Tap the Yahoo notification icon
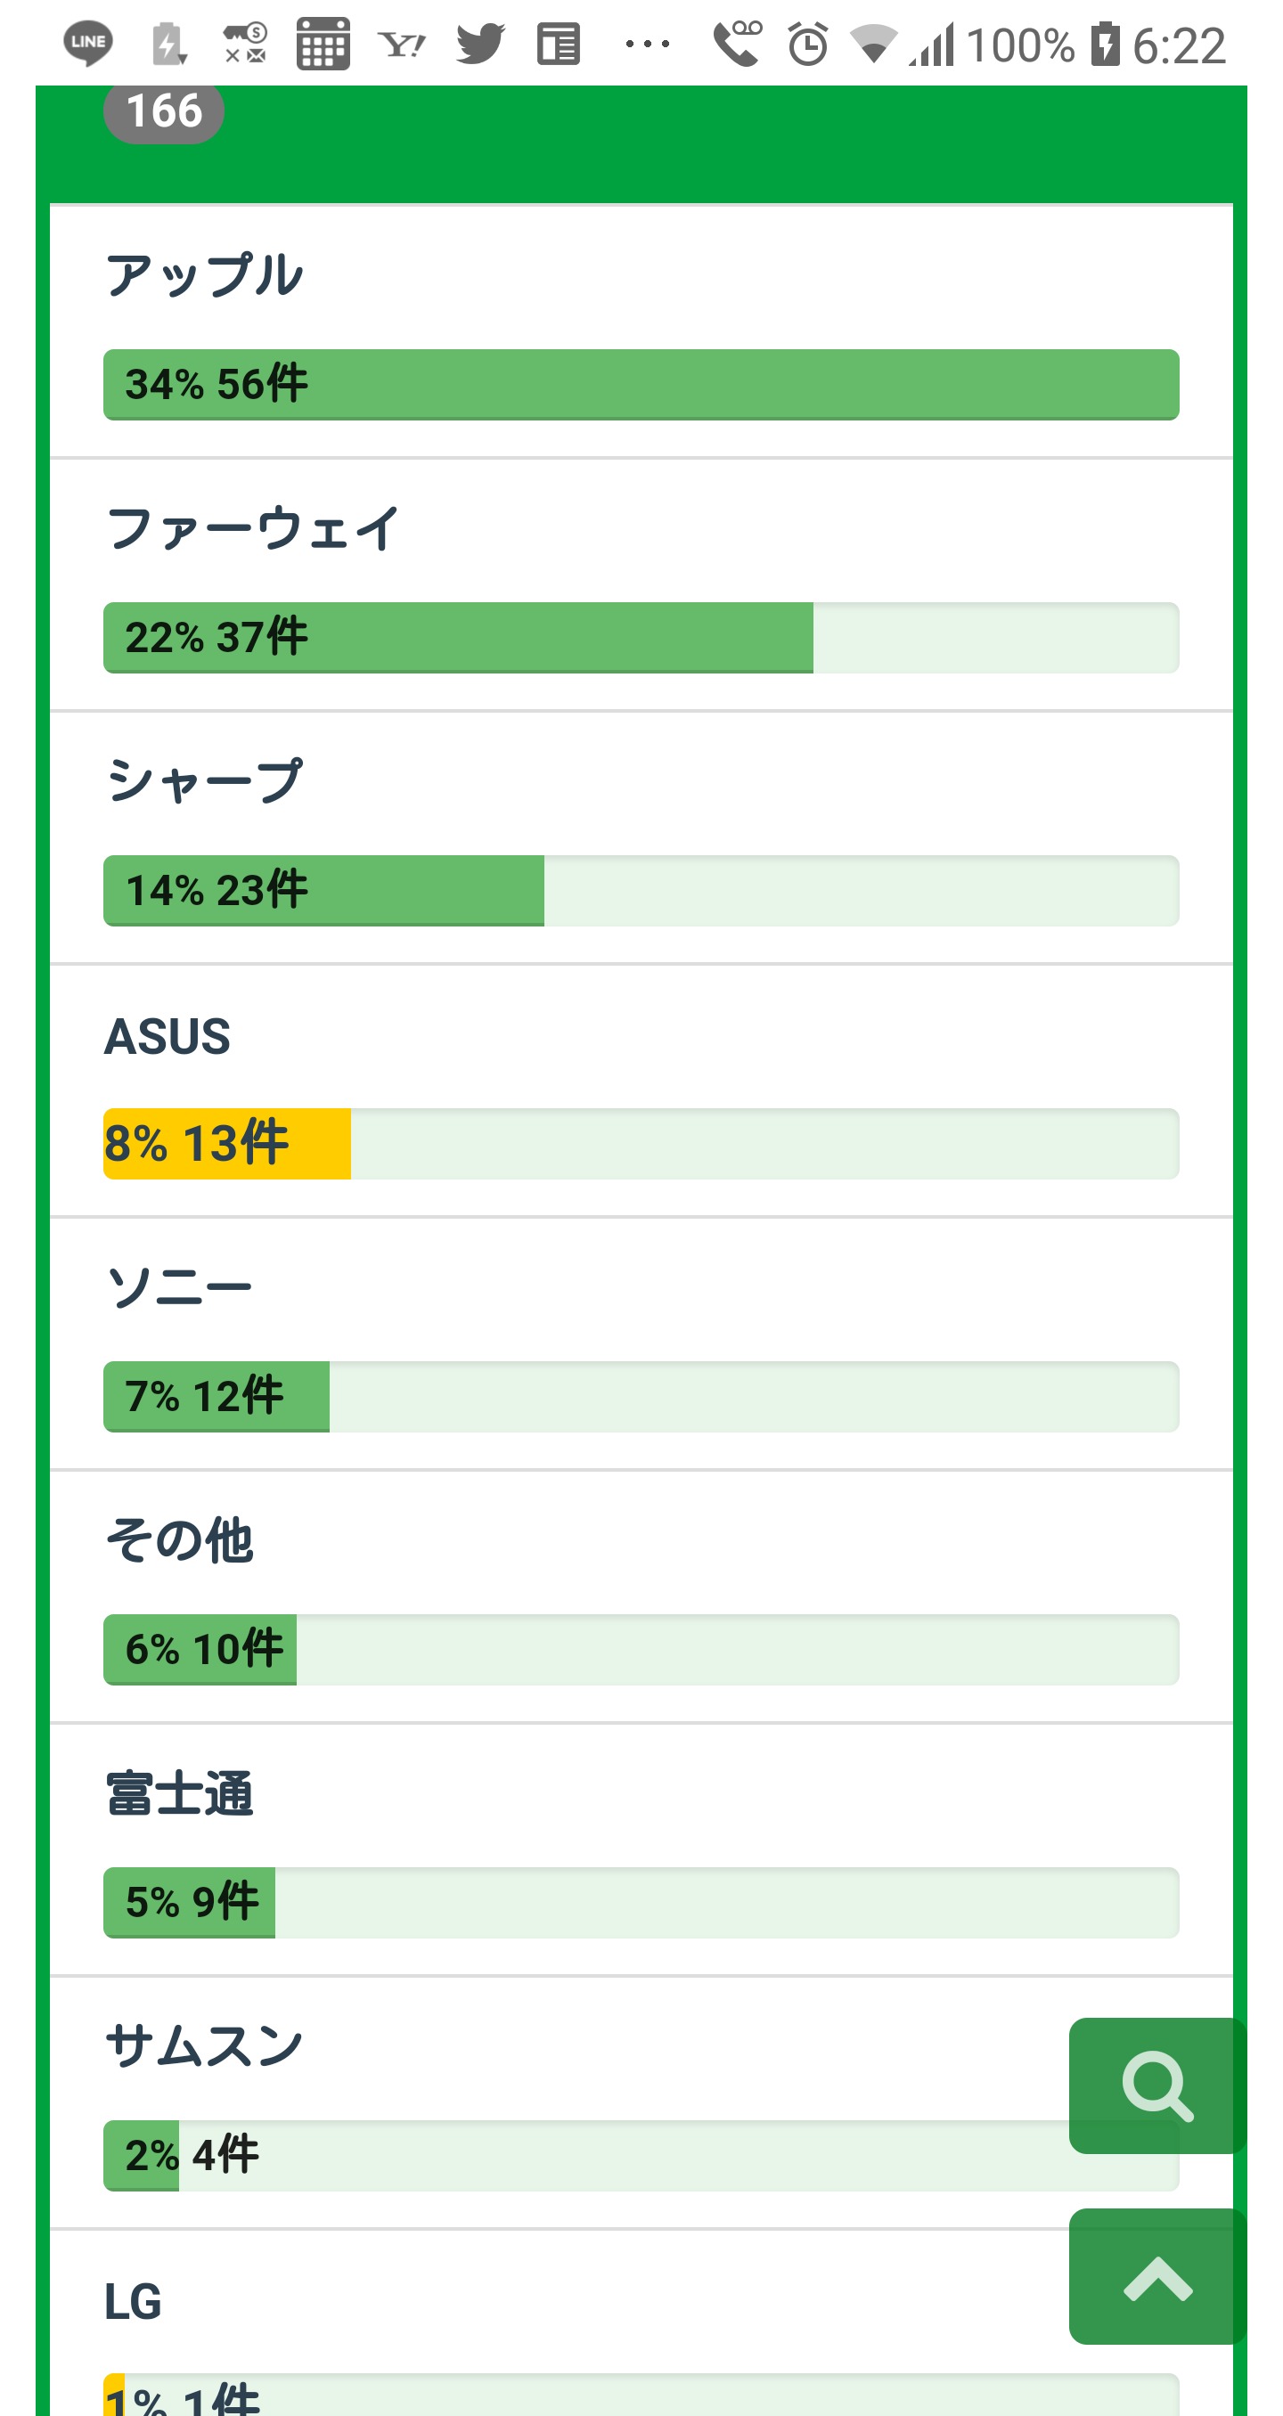 pos(402,44)
